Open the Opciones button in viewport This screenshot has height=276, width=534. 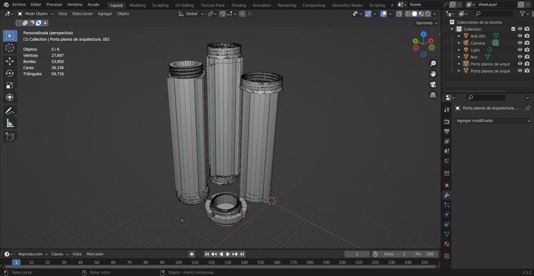pyautogui.click(x=425, y=23)
